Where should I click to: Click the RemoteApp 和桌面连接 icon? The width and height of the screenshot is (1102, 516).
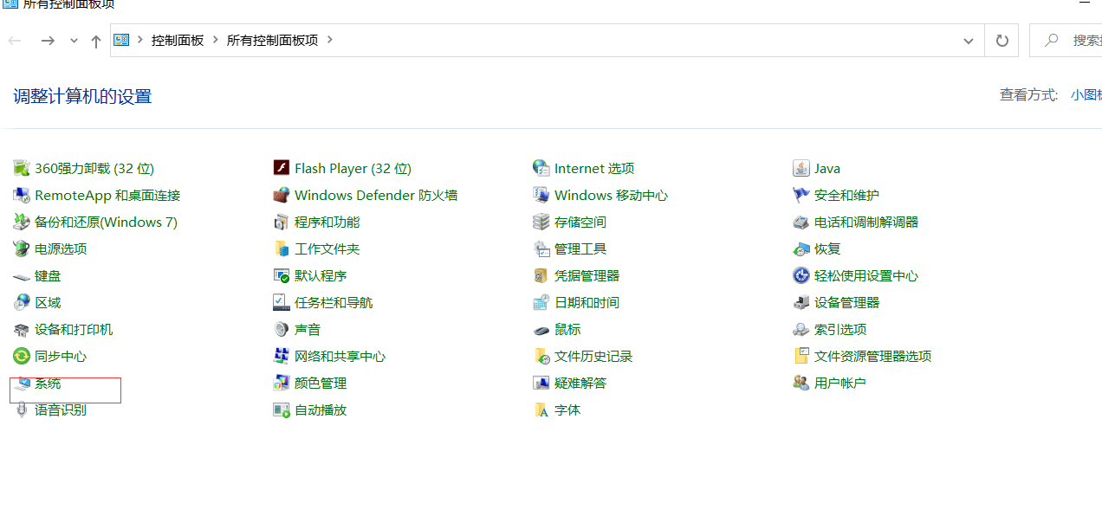point(22,195)
